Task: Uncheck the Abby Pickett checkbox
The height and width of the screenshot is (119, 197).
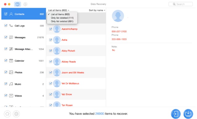Action: click(50, 51)
